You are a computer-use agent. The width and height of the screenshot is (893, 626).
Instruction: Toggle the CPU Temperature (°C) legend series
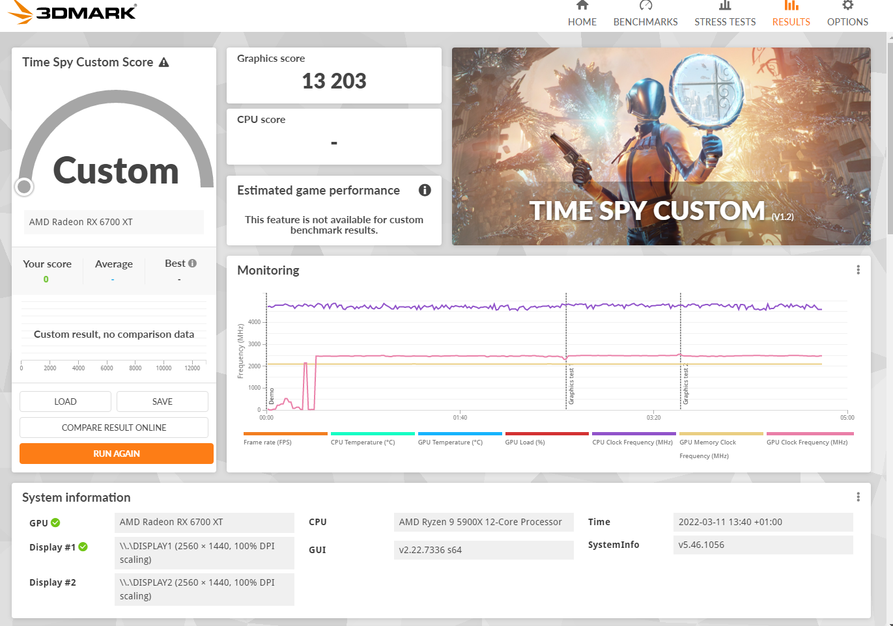click(x=373, y=439)
